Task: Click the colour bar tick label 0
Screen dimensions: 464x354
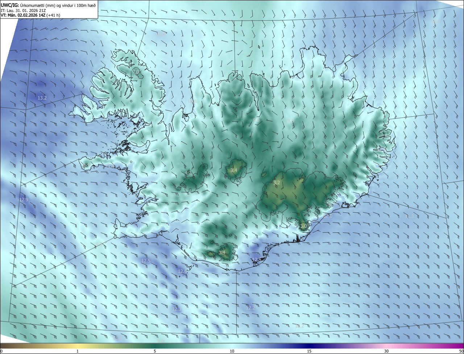Action: 1,351
